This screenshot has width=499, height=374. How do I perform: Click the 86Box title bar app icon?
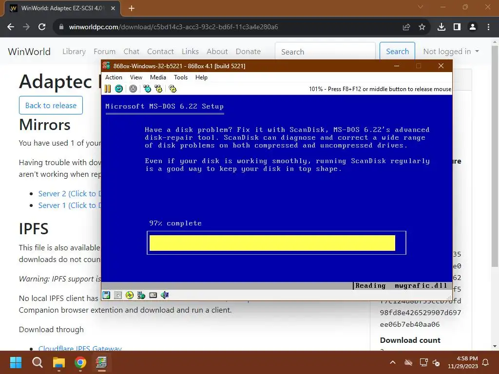coord(106,66)
